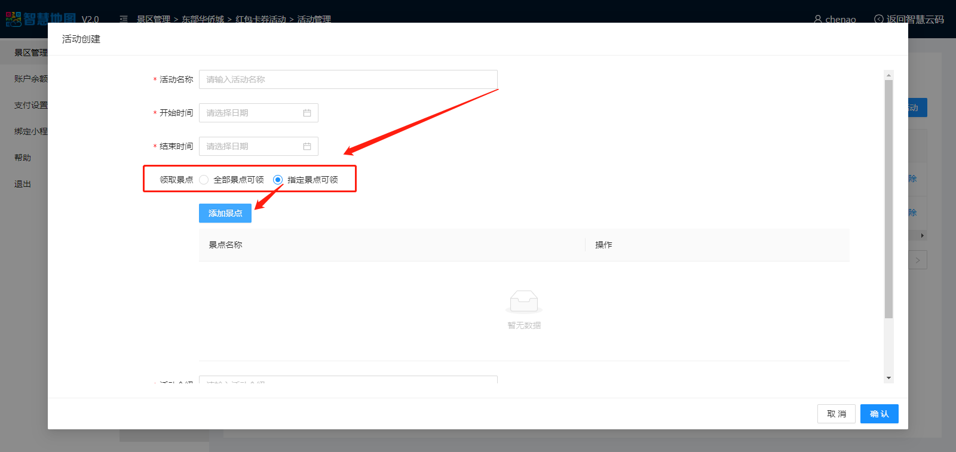The width and height of the screenshot is (956, 452).
Task: Select the 全部景点可领 radio option
Action: click(204, 180)
